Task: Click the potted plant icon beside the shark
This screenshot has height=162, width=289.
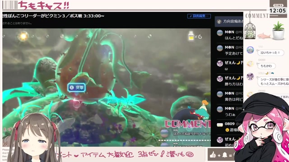Action: click(278, 31)
